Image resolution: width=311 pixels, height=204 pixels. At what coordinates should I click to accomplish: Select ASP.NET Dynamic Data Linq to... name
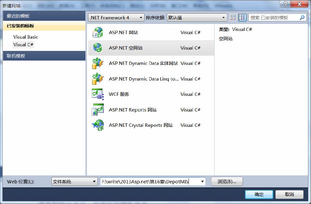tap(144, 79)
